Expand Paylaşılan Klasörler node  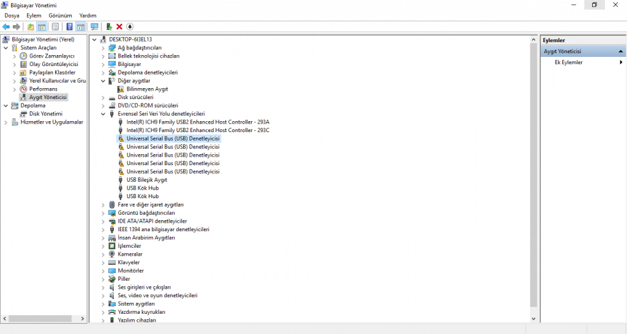15,73
